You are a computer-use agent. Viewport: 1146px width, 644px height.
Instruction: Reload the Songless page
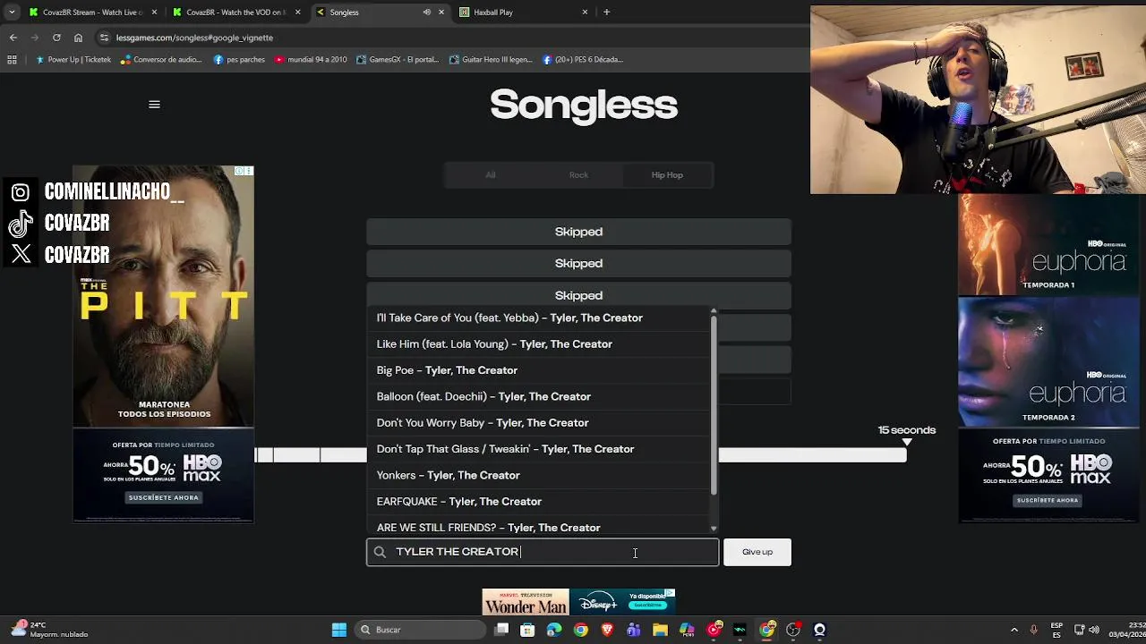(x=56, y=38)
